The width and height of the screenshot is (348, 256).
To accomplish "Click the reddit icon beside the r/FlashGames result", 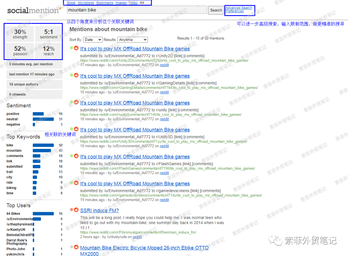I will (76, 156).
